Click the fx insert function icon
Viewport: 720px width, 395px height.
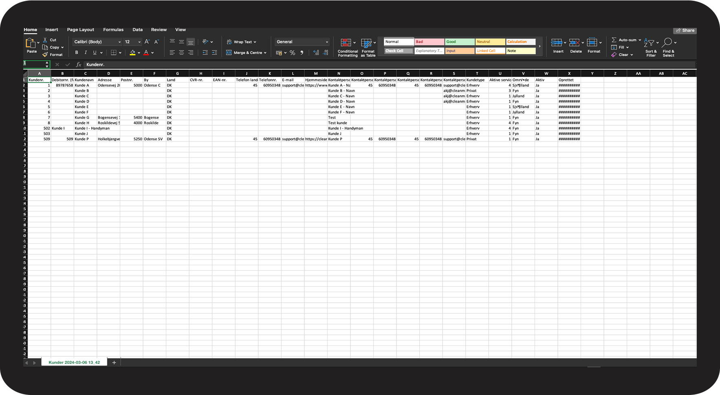pyautogui.click(x=79, y=65)
